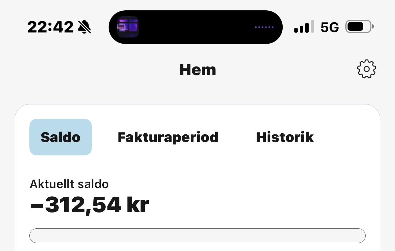This screenshot has height=251, width=395.
Task: Tap the battery level indicator
Action: (x=359, y=27)
